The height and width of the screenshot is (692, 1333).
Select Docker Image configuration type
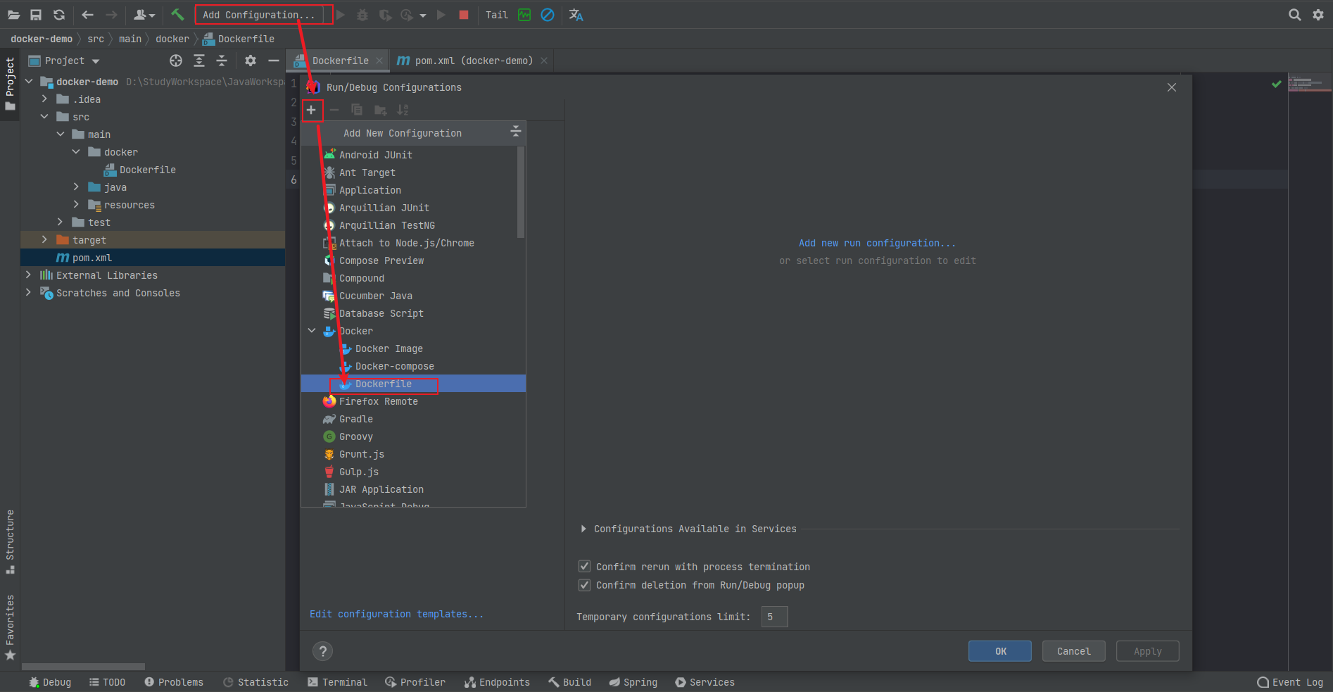tap(414, 348)
